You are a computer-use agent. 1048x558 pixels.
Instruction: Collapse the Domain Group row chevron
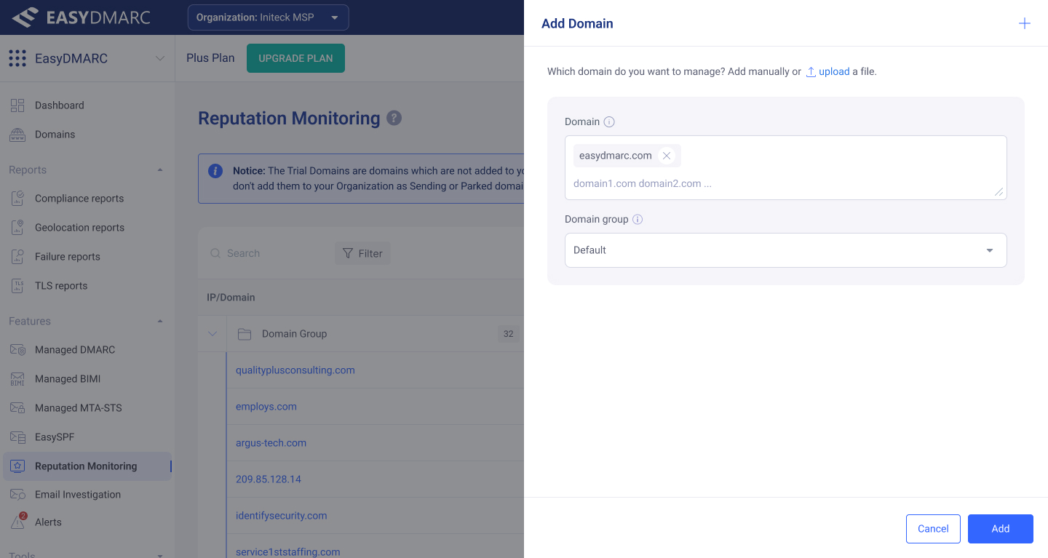pos(213,334)
